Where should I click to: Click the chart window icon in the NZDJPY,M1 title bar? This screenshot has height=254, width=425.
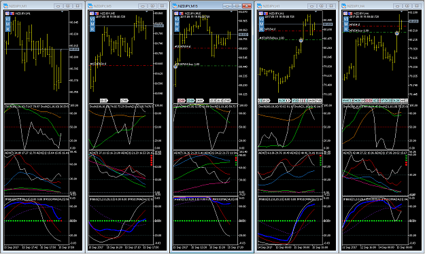coord(5,5)
